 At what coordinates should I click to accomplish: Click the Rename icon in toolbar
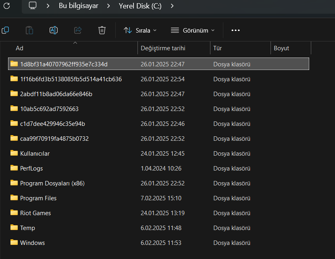(x=53, y=30)
